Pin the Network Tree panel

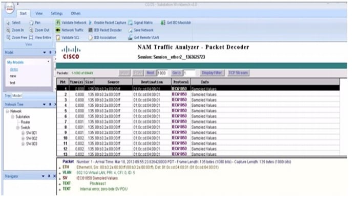point(50,104)
